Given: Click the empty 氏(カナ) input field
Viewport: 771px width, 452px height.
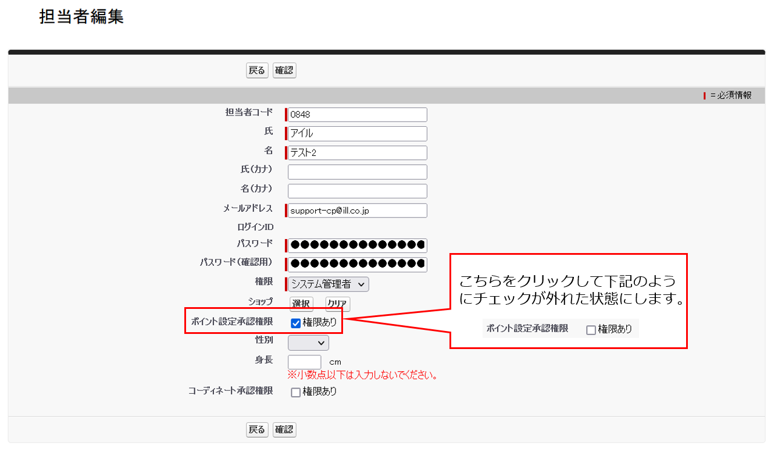Looking at the screenshot, I should pos(357,172).
